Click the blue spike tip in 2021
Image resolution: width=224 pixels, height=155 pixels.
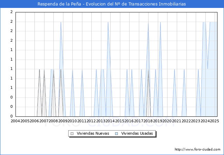pos(174,69)
